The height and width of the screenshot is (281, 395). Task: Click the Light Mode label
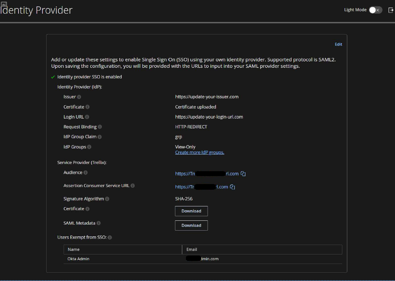[x=355, y=10]
